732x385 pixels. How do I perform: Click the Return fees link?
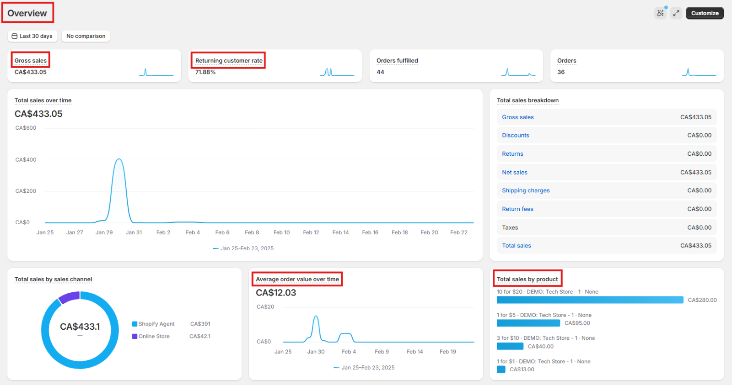tap(517, 209)
